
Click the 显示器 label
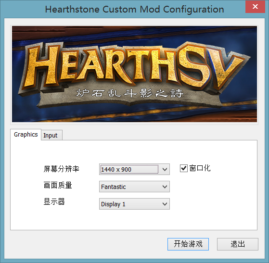click(54, 201)
